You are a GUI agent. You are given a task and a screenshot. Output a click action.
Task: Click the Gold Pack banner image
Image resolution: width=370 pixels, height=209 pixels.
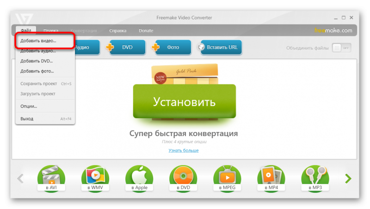[x=185, y=74]
